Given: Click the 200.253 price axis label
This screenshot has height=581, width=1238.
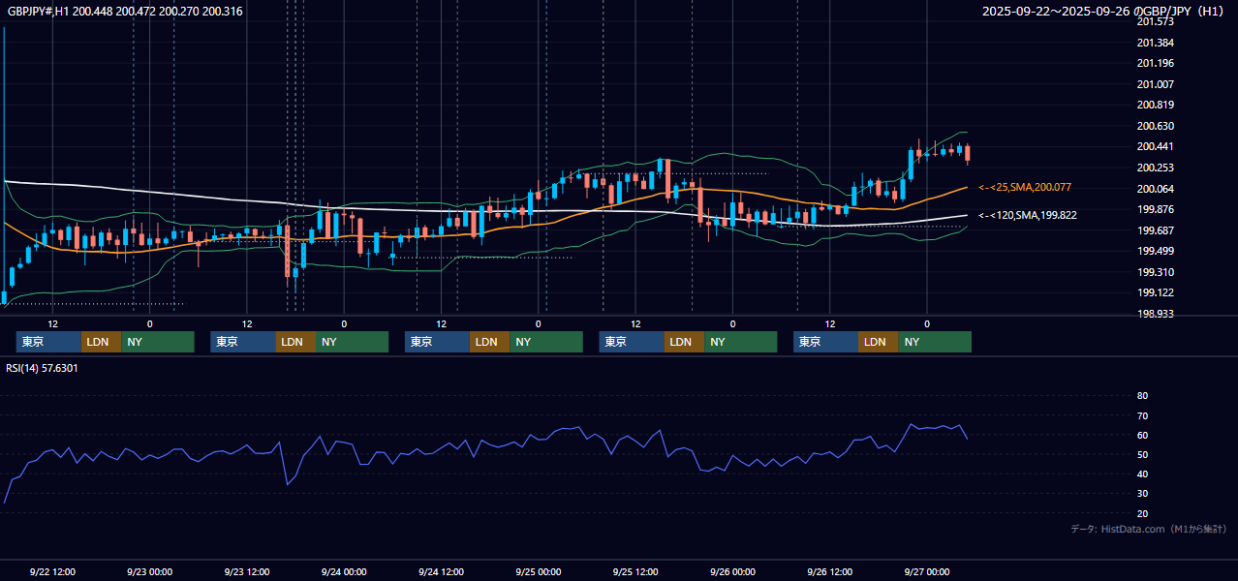Looking at the screenshot, I should coord(1155,168).
